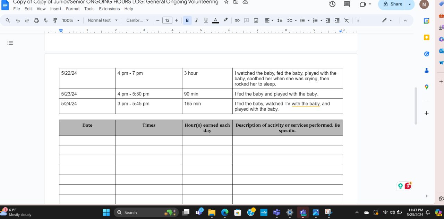Show the document outline

10,43
